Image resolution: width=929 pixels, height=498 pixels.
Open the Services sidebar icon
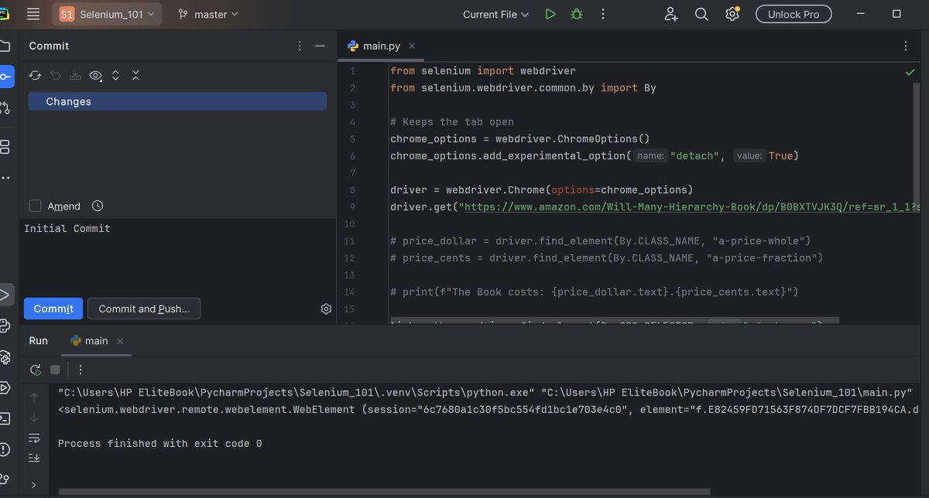[x=5, y=387]
